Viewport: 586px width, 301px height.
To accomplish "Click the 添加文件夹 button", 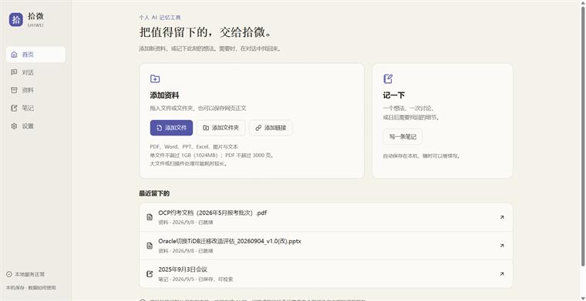I will point(221,128).
